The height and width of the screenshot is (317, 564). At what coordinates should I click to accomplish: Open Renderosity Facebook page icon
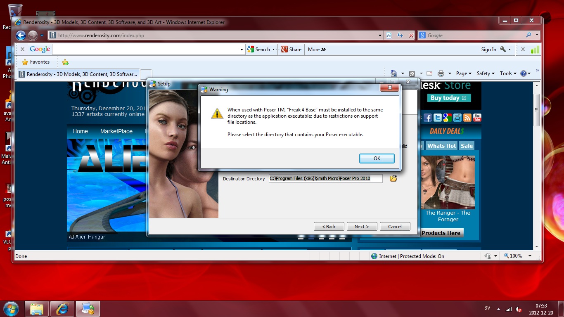pyautogui.click(x=428, y=118)
